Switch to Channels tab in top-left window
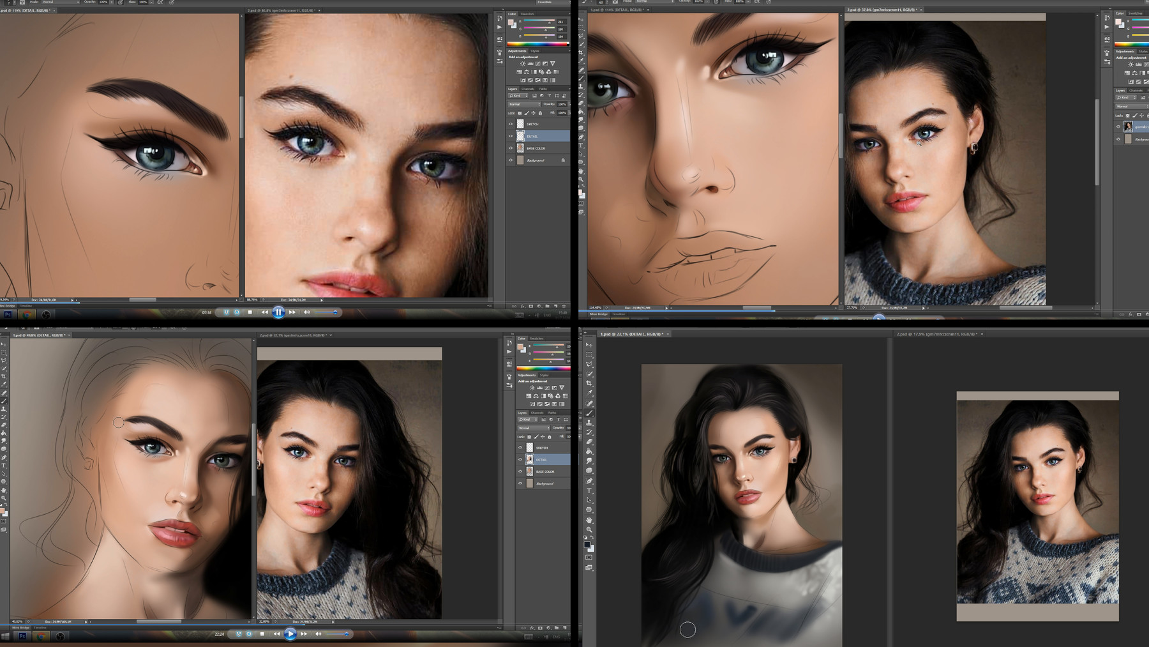The height and width of the screenshot is (647, 1149). click(x=528, y=89)
